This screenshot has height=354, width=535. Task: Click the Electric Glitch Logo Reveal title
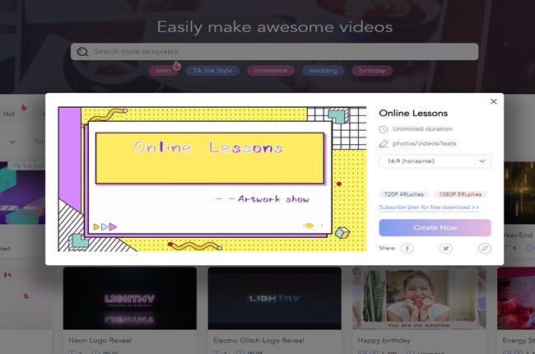258,340
